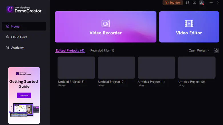
Task: Open the user account profile icon
Action: 201,3
